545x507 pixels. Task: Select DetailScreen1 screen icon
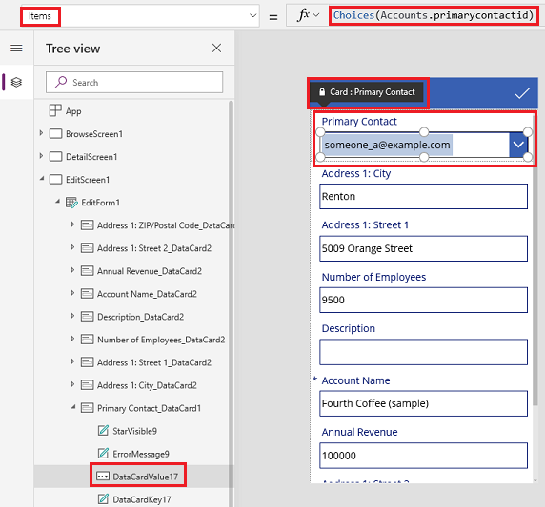[55, 157]
